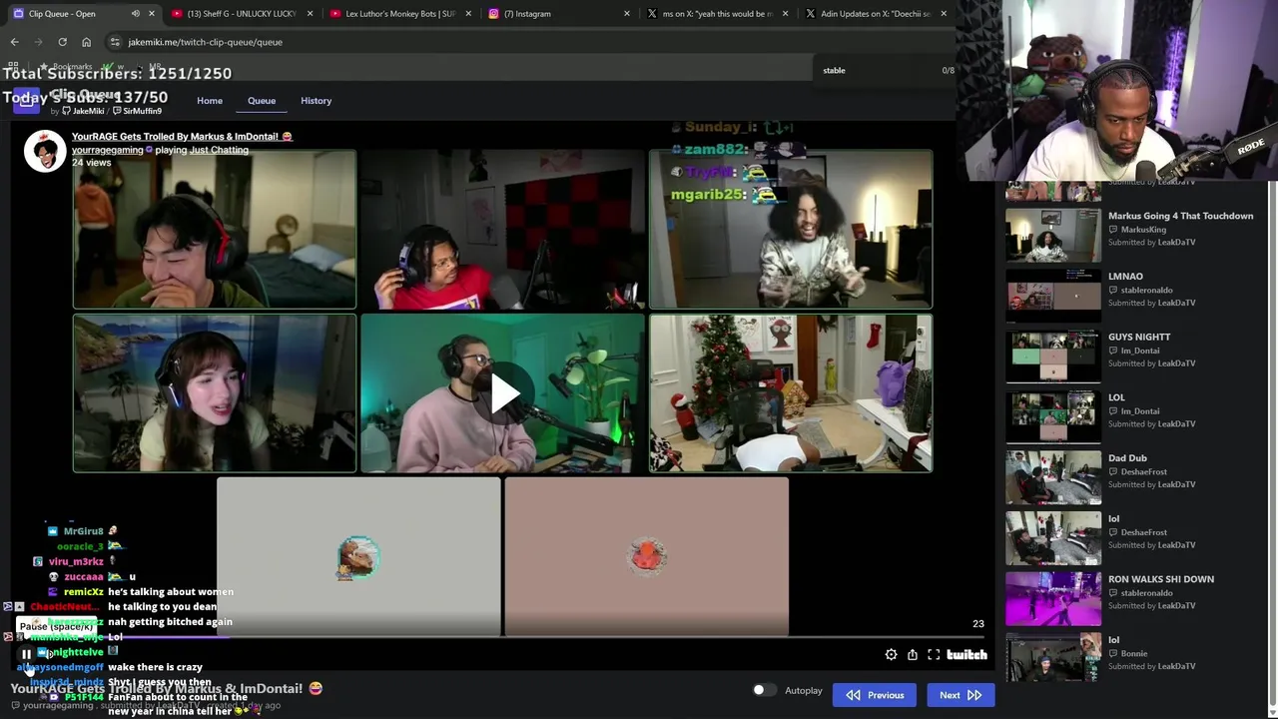Open the clip title link above the player

click(182, 137)
